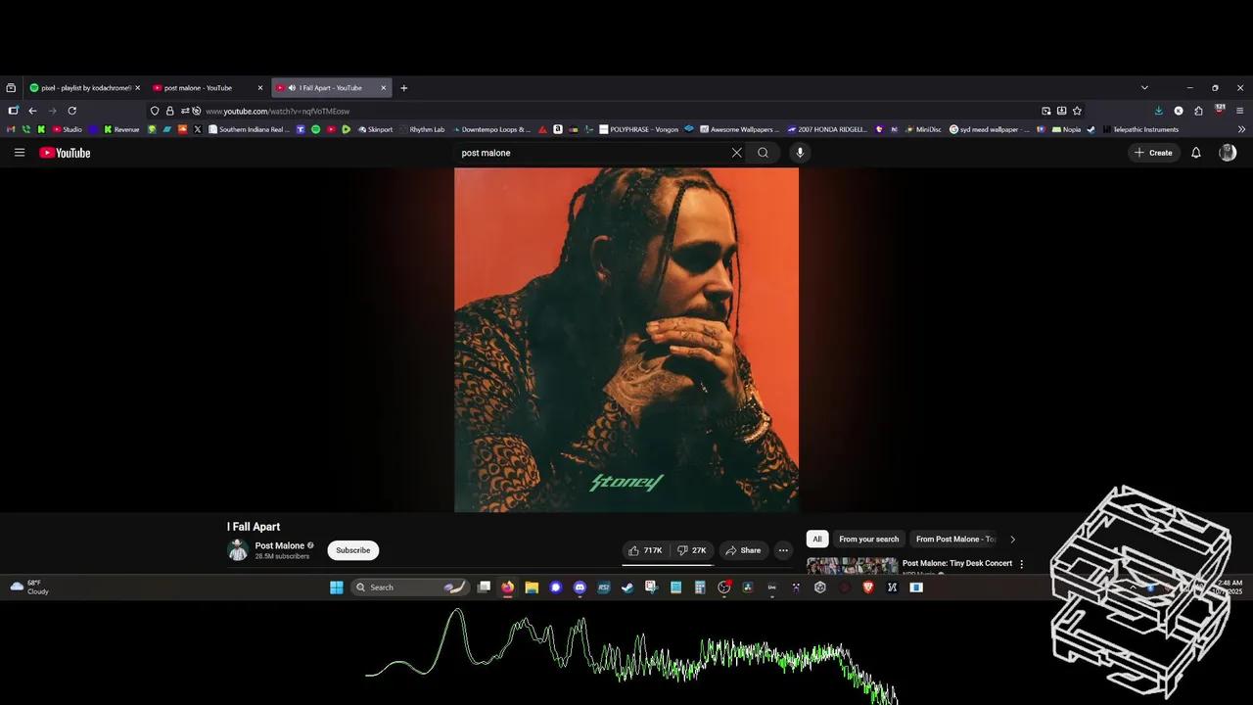Start voice search with the microphone icon
Screen dimensions: 1253x705
(x=800, y=153)
